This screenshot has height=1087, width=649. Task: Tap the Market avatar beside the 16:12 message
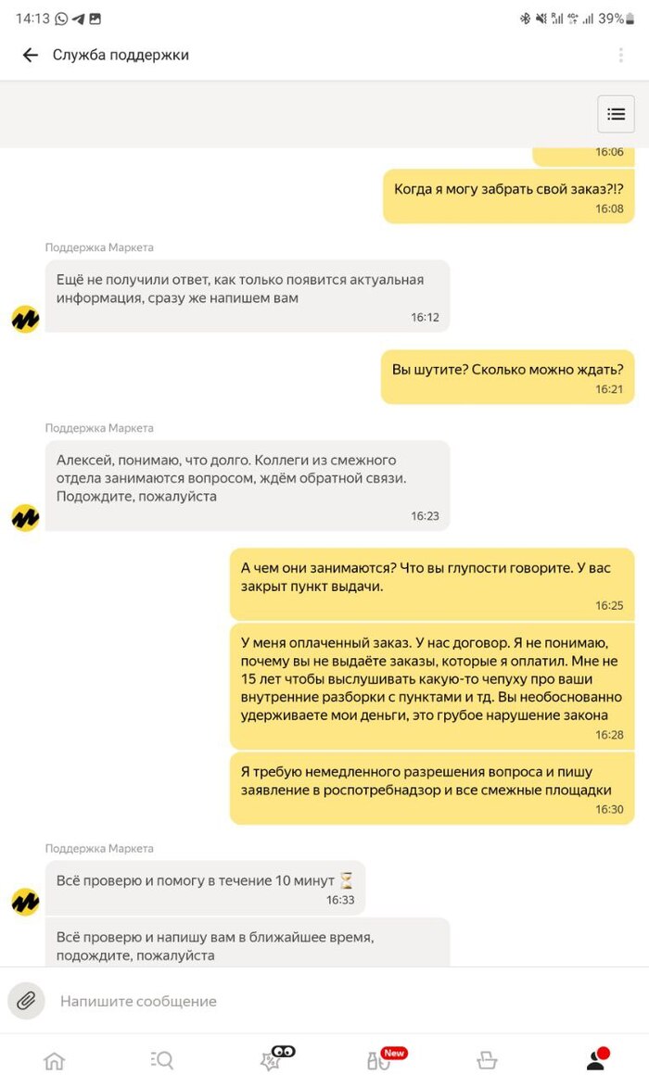pos(26,319)
